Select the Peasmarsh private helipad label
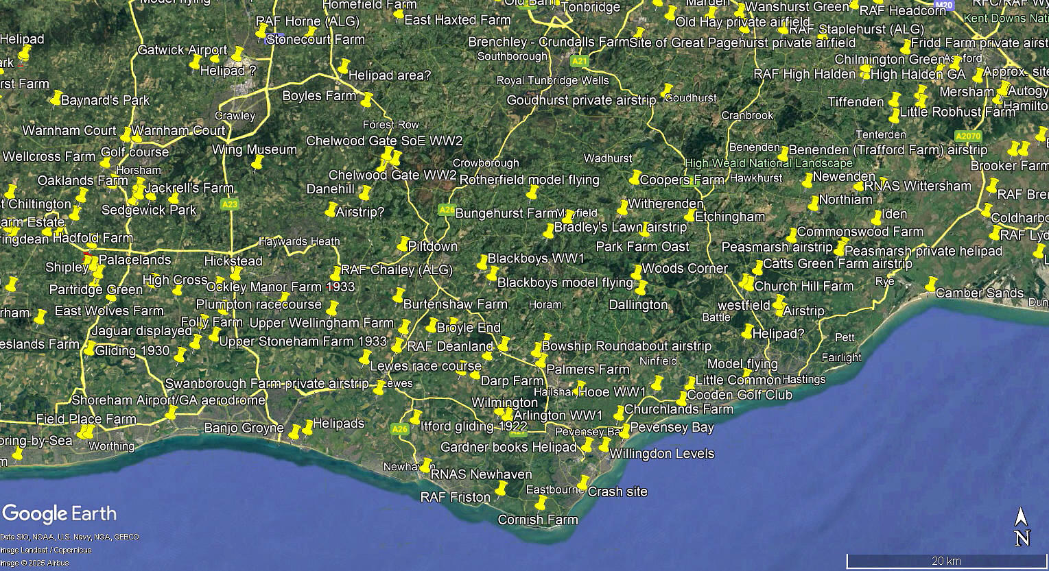The width and height of the screenshot is (1049, 571). [x=923, y=252]
